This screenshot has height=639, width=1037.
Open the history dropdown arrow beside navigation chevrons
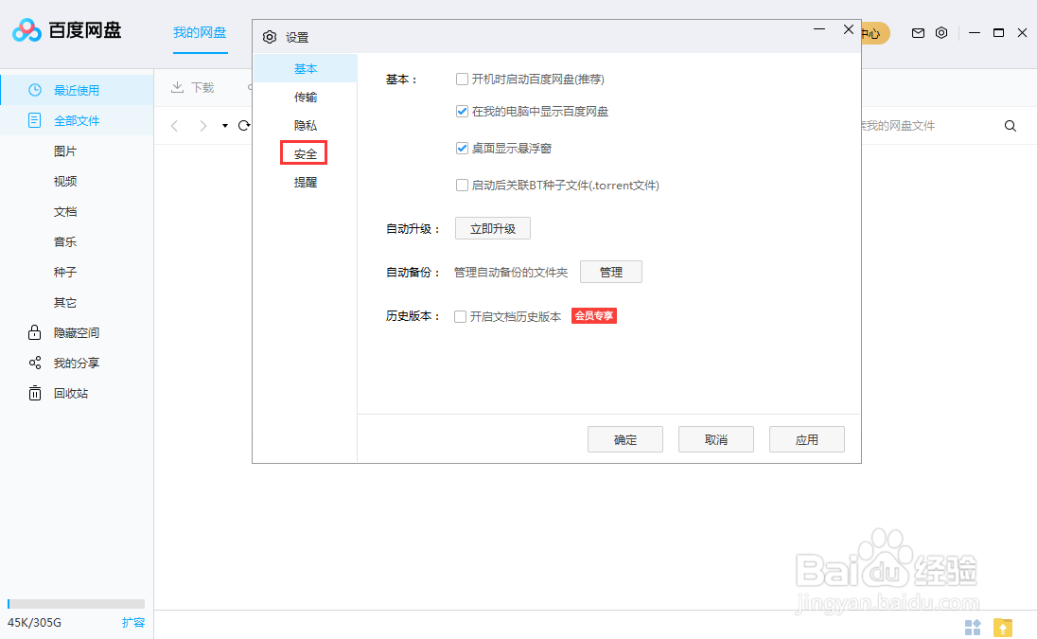click(x=225, y=126)
